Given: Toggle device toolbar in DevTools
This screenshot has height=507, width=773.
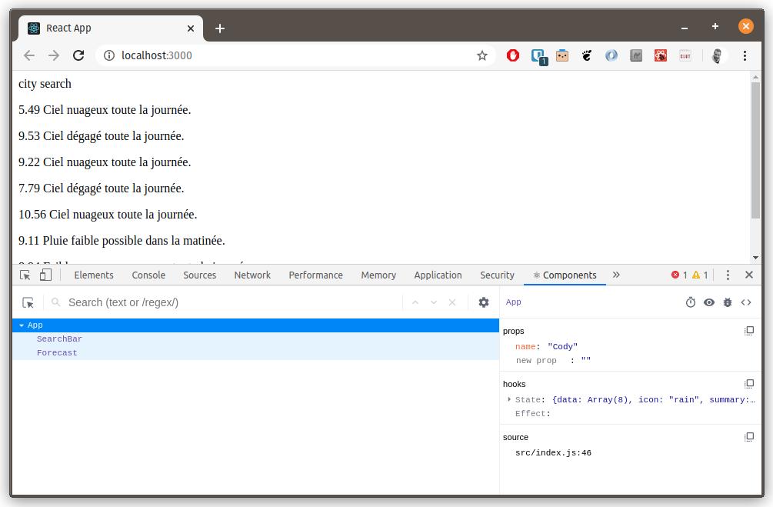Looking at the screenshot, I should pos(45,275).
